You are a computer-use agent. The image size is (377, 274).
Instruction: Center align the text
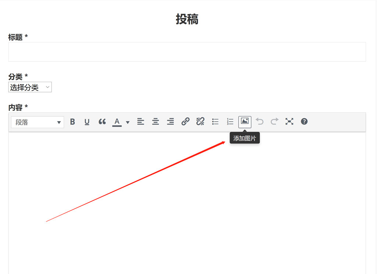point(156,122)
